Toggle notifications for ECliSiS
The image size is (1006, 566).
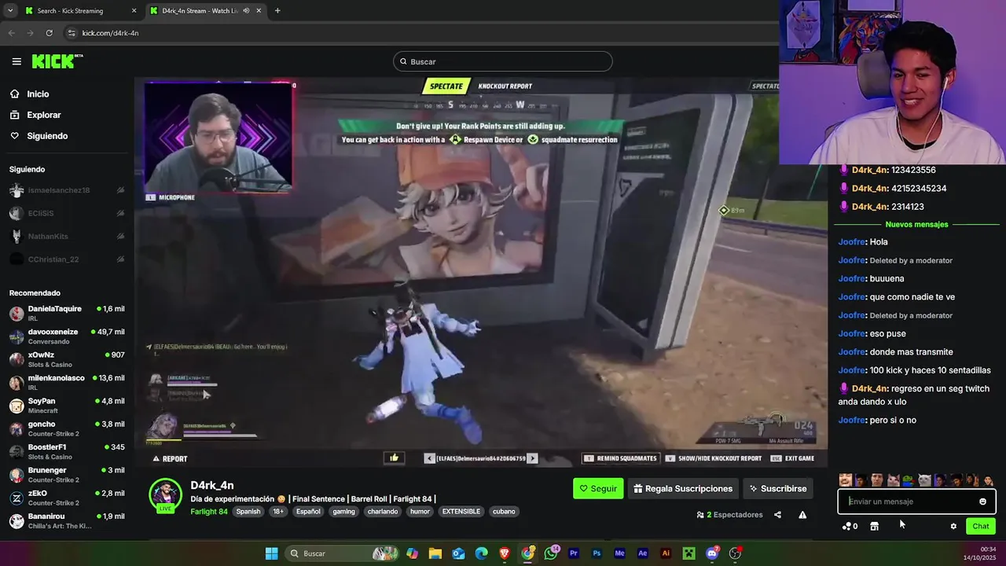120,213
